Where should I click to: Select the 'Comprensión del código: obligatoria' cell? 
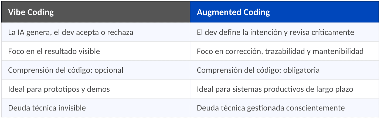pyautogui.click(x=258, y=70)
